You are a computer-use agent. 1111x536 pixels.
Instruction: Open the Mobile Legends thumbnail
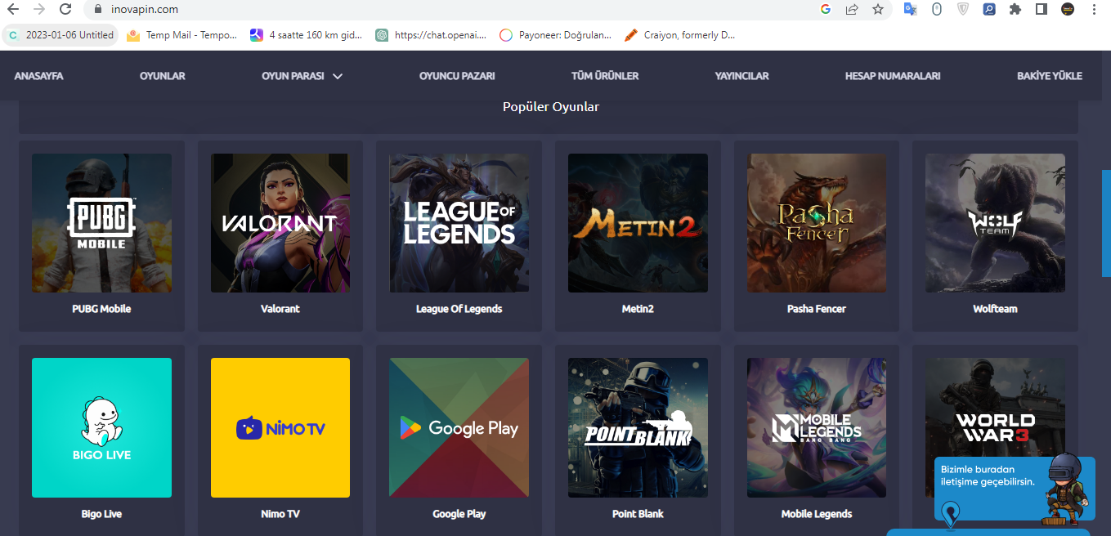pyautogui.click(x=817, y=427)
